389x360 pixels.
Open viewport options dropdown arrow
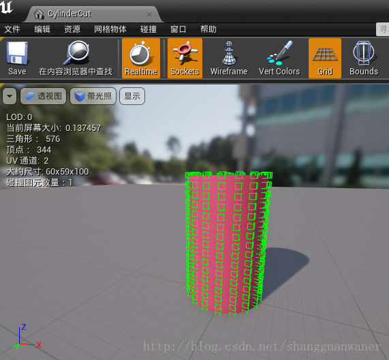(x=10, y=96)
